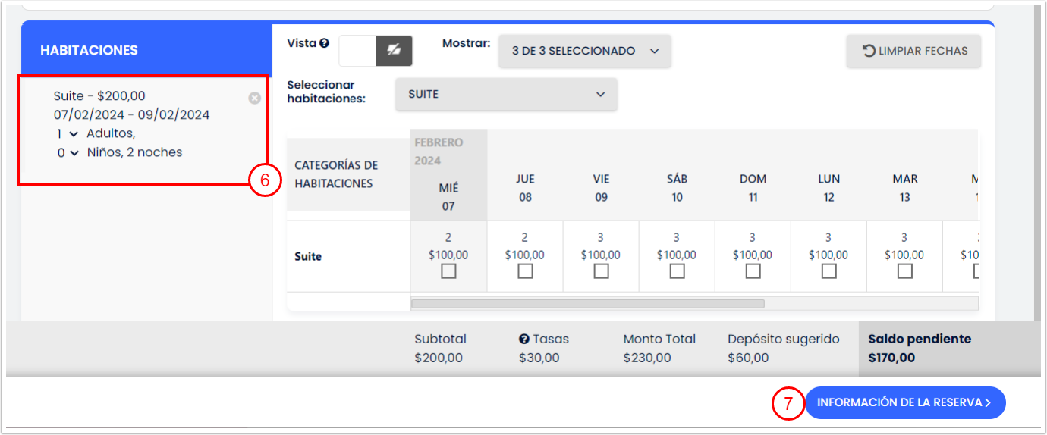Click the Vista help question mark icon

324,43
